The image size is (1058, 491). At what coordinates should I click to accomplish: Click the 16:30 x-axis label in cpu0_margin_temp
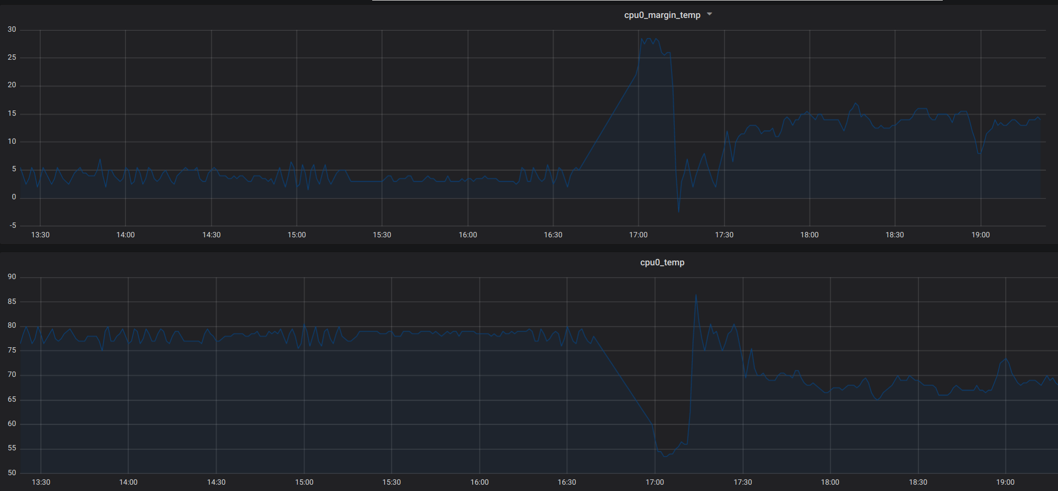tap(553, 235)
